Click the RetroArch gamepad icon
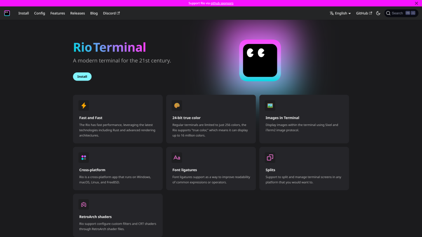The height and width of the screenshot is (237, 422). pos(84,204)
